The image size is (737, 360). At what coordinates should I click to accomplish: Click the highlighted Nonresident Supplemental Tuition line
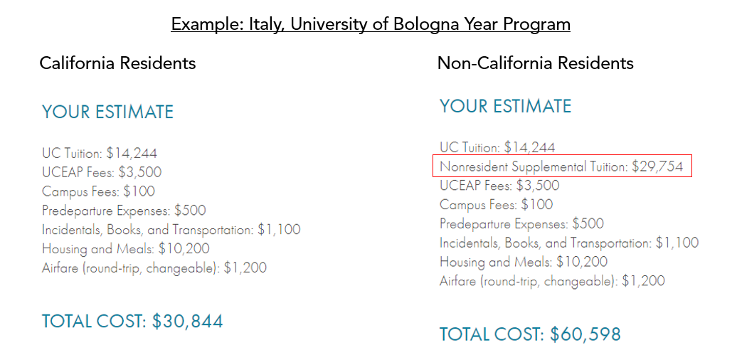pyautogui.click(x=562, y=166)
